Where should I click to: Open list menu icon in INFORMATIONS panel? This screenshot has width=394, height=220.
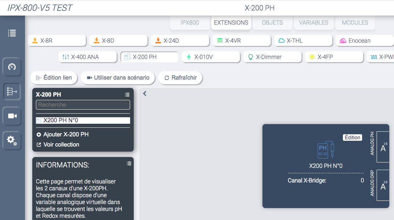tap(129, 164)
